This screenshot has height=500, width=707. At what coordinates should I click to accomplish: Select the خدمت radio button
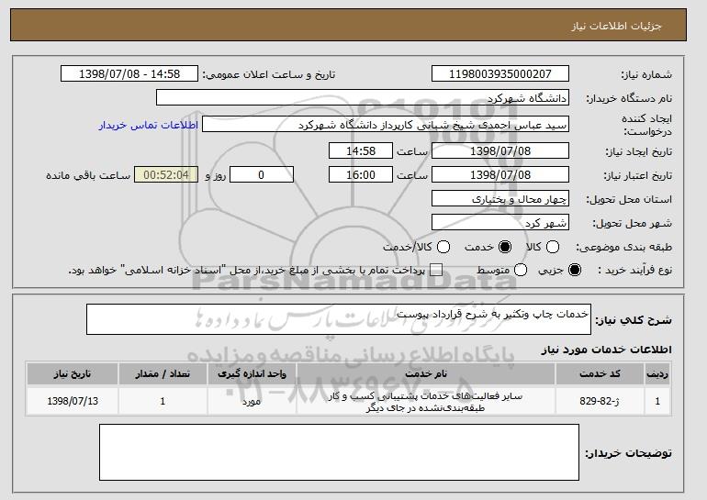[505, 247]
